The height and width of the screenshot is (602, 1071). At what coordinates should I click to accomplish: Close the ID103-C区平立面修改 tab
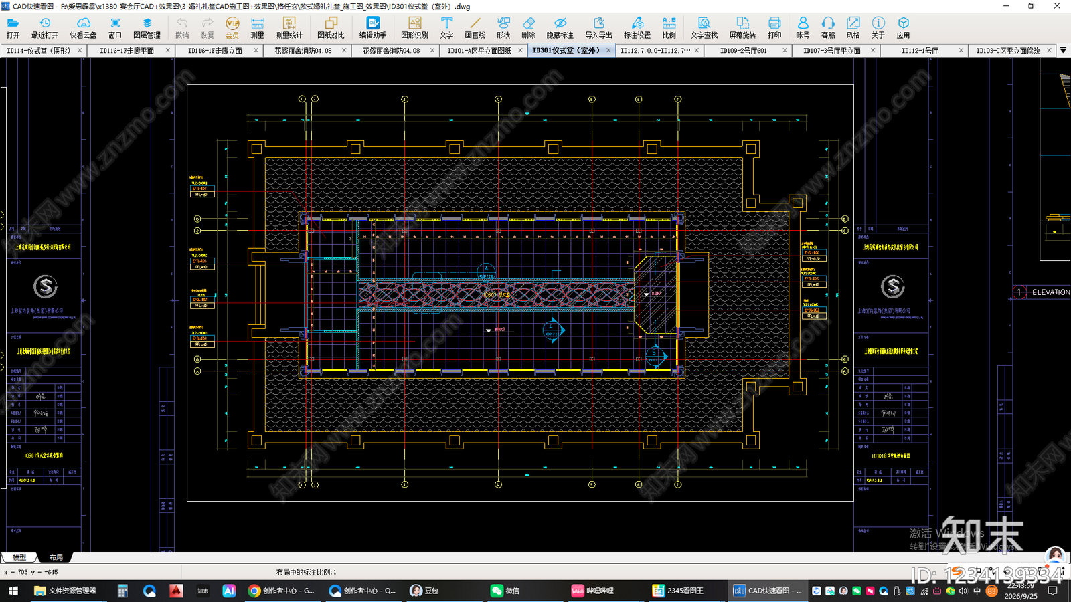[x=1049, y=50]
